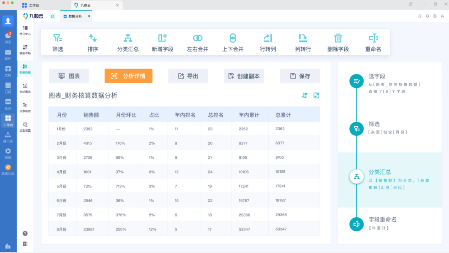Open 模板市场 in the side menu

point(25,49)
